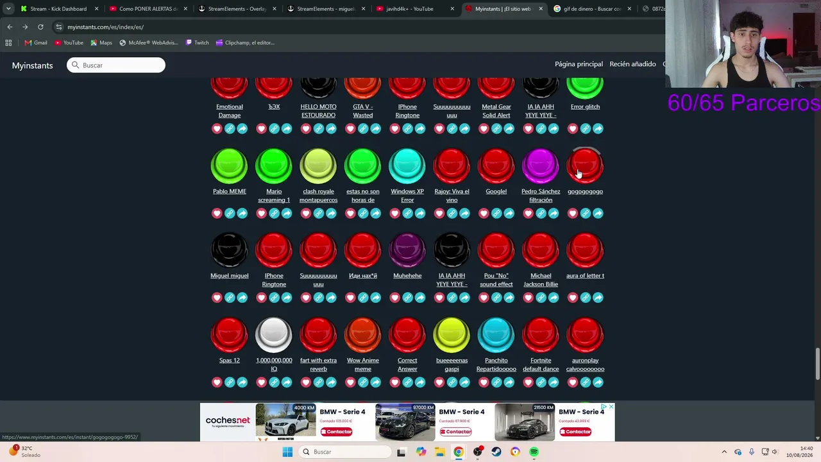Image resolution: width=821 pixels, height=462 pixels.
Task: Switch to the javihd4k+ - YouTube tab
Action: tap(414, 9)
